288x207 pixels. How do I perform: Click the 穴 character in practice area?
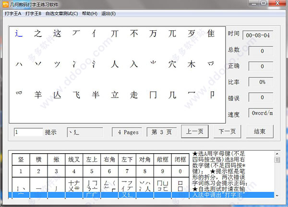pos(172,64)
